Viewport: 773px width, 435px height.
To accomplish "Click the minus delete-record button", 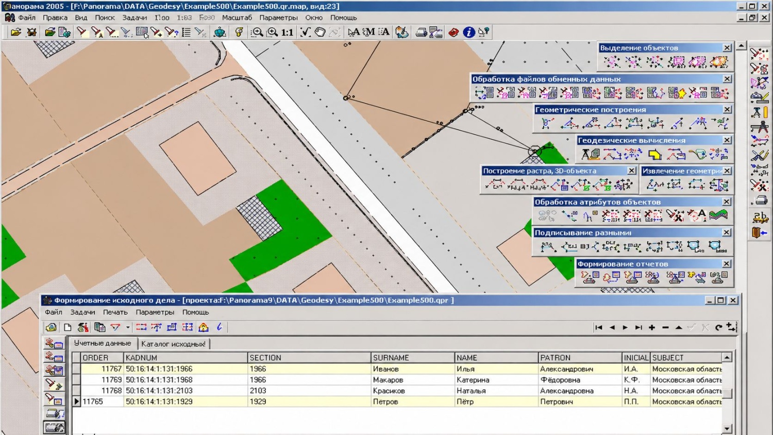I will click(665, 327).
